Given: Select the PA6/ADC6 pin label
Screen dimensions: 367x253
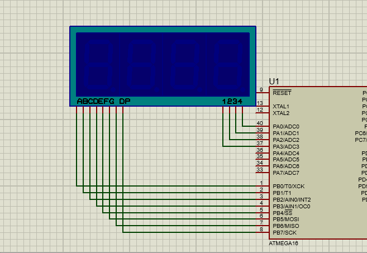Looking at the screenshot, I should pyautogui.click(x=286, y=166).
